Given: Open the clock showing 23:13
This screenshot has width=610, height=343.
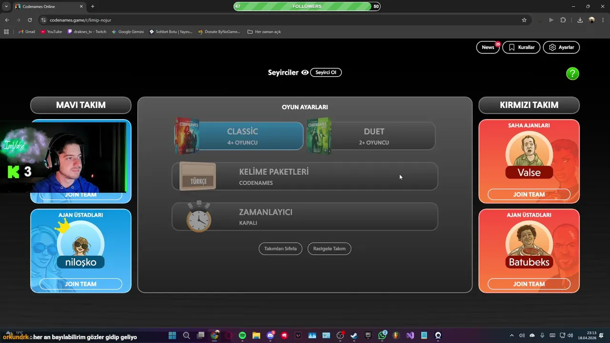Looking at the screenshot, I should (x=588, y=335).
